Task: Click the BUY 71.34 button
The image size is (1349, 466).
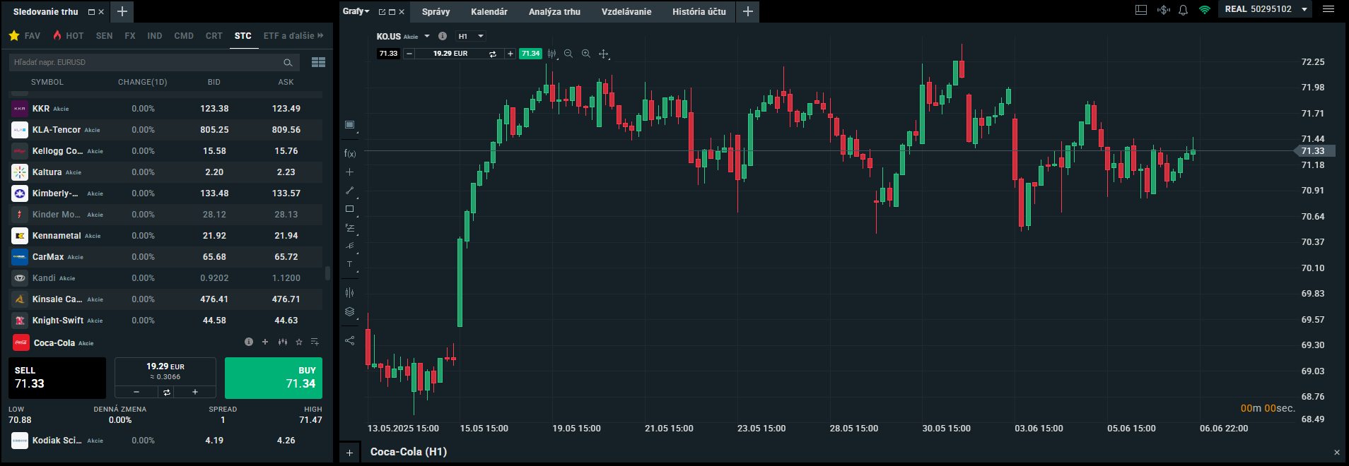Action: 274,378
